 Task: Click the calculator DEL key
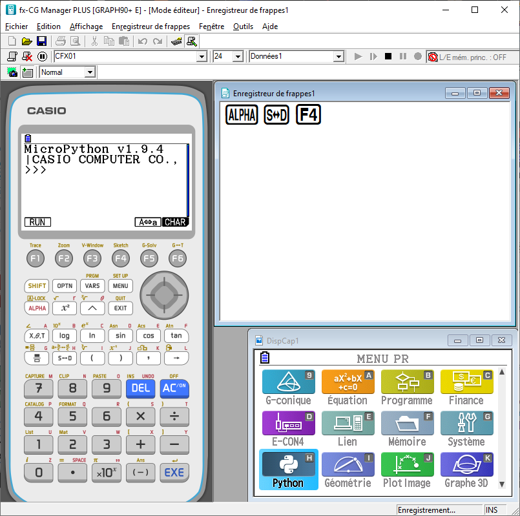point(141,388)
